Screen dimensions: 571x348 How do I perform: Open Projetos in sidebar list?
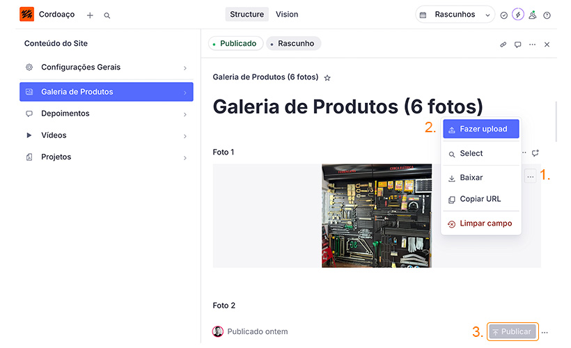107,157
